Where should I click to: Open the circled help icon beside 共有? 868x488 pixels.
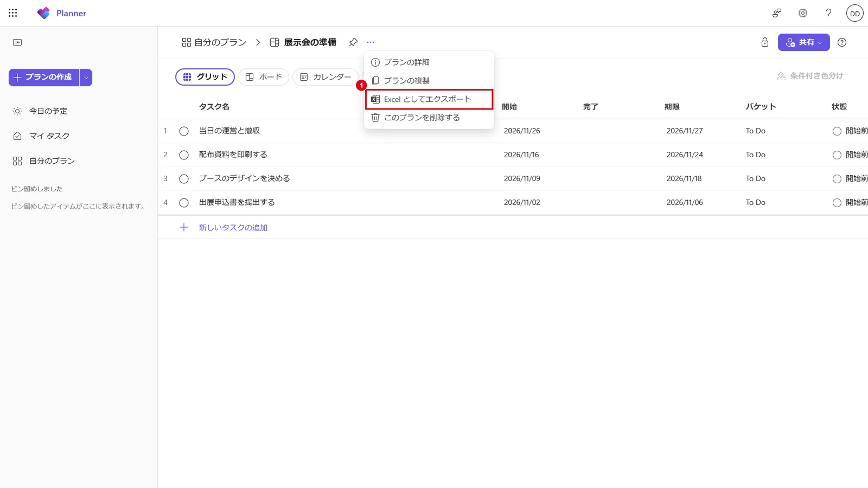pos(842,42)
